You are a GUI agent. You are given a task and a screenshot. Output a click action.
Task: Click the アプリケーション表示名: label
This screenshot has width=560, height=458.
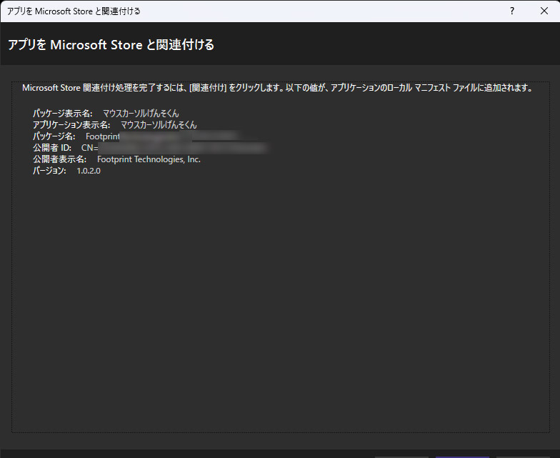(71, 125)
